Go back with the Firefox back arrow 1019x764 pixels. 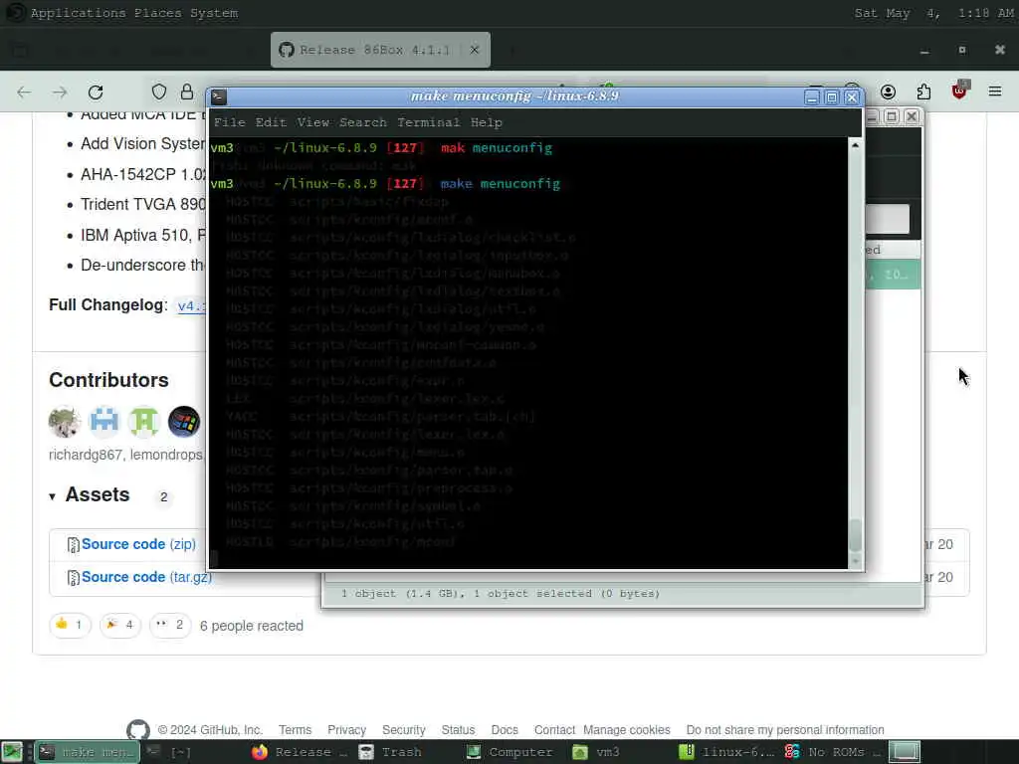coord(24,93)
